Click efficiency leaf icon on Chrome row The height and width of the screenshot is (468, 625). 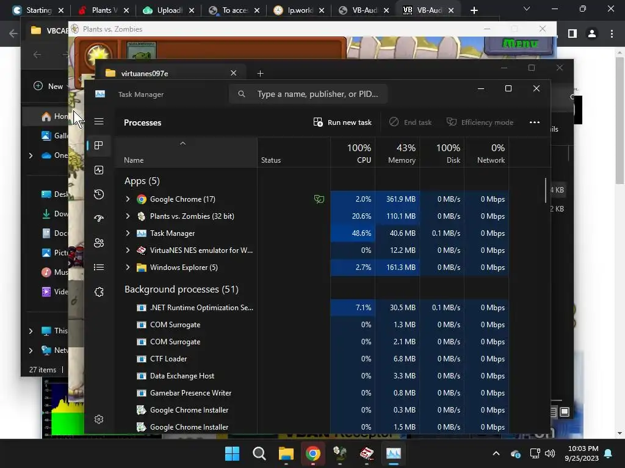point(319,199)
